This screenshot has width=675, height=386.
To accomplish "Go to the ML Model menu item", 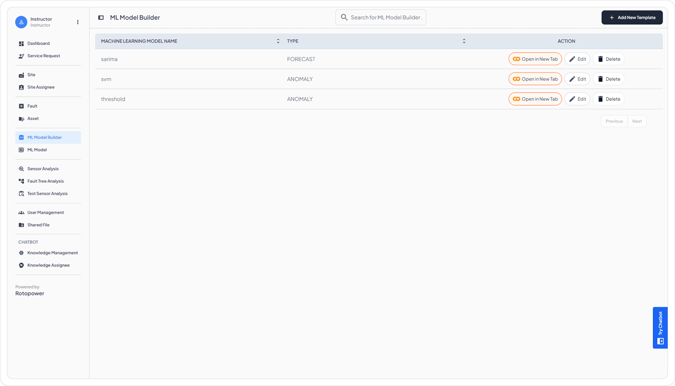I will pyautogui.click(x=37, y=150).
